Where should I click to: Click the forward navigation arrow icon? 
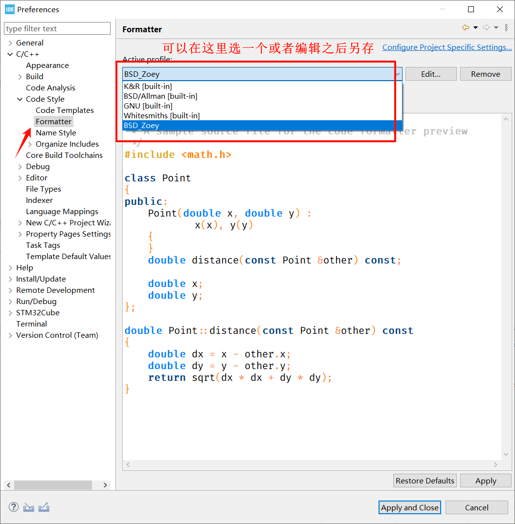pos(485,28)
